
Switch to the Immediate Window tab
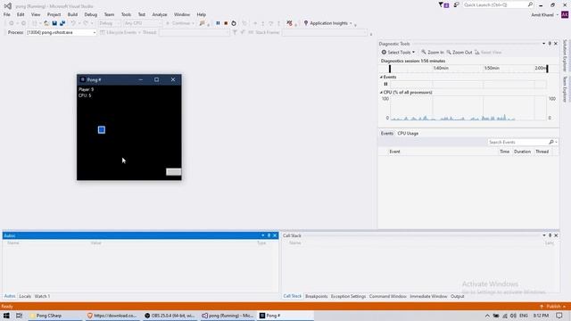[x=428, y=296]
